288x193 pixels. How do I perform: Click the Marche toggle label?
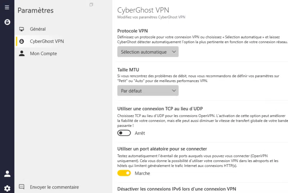pyautogui.click(x=142, y=173)
